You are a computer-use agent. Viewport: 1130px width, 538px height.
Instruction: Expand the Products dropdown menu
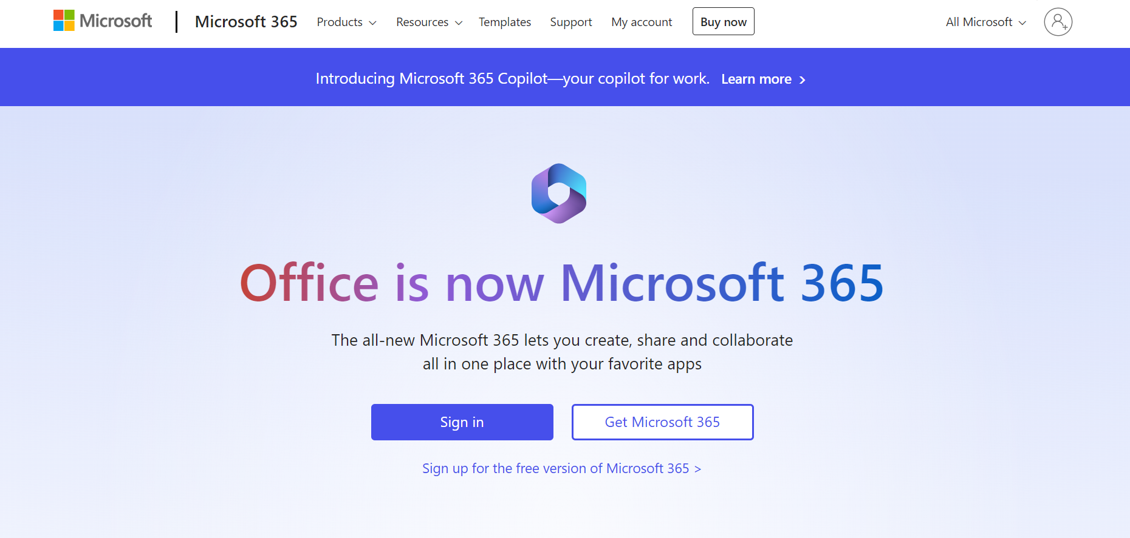pyautogui.click(x=346, y=22)
